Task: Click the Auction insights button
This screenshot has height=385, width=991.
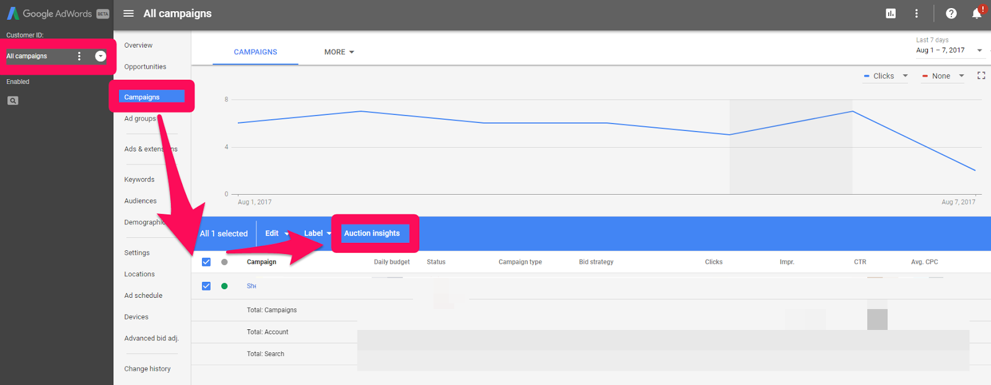Action: (372, 234)
